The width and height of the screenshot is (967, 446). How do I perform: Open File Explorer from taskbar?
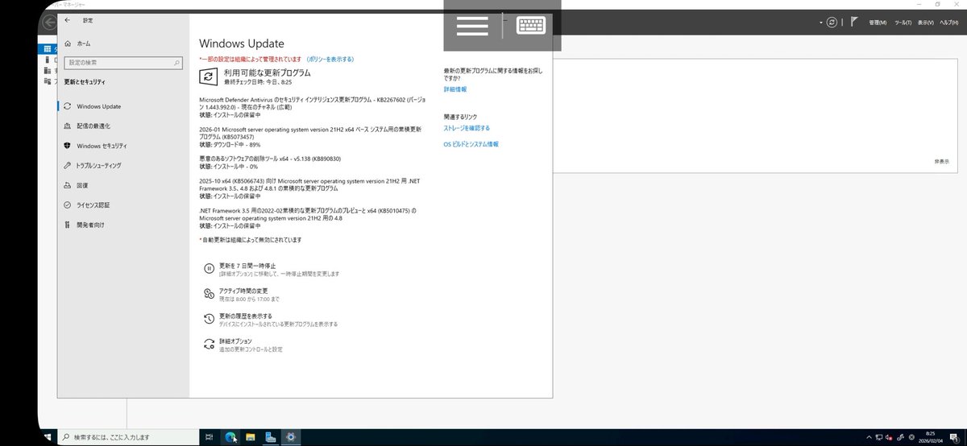pos(251,437)
